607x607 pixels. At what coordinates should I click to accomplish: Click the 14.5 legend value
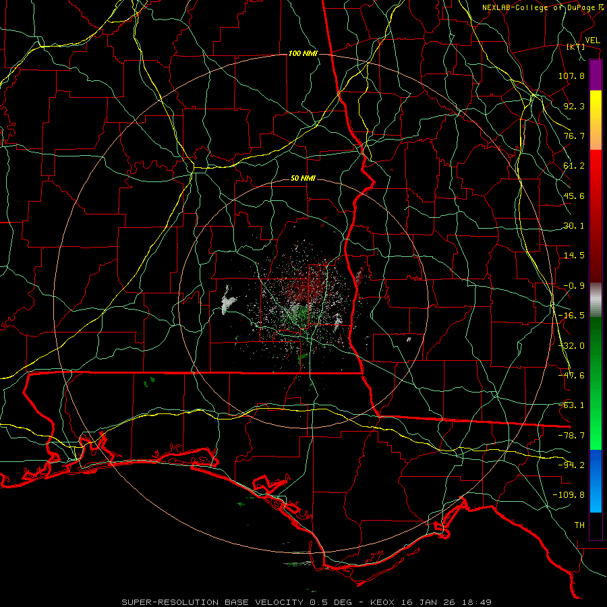coord(574,256)
